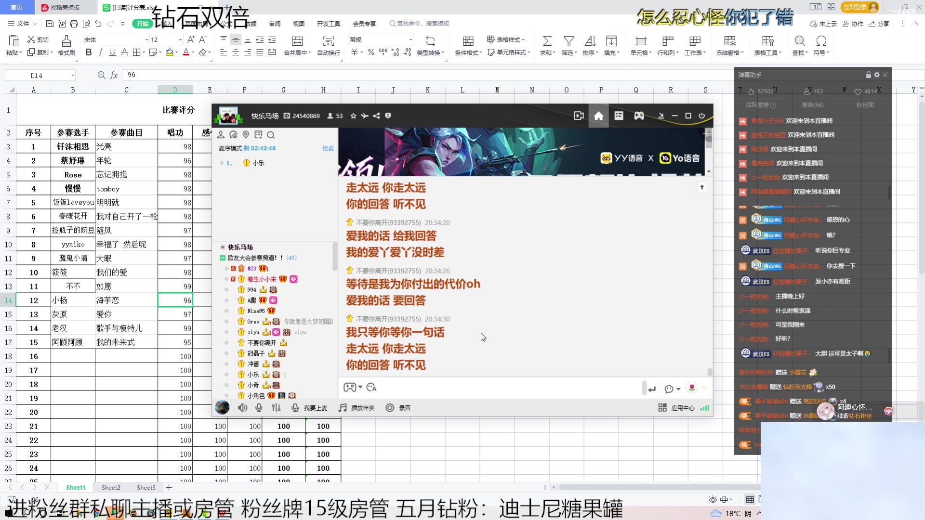
Task: Click the YY channel search magnifier icon
Action: [x=271, y=135]
